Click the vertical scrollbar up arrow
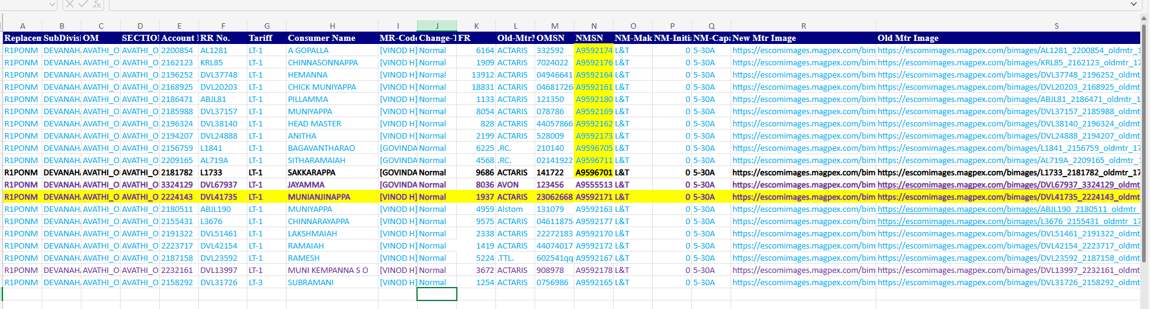Screen dimensions: 1150x309 pyautogui.click(x=1144, y=19)
